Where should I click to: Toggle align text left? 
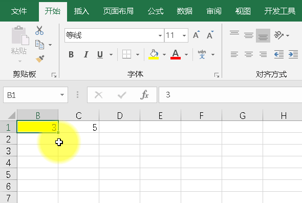[234, 54]
